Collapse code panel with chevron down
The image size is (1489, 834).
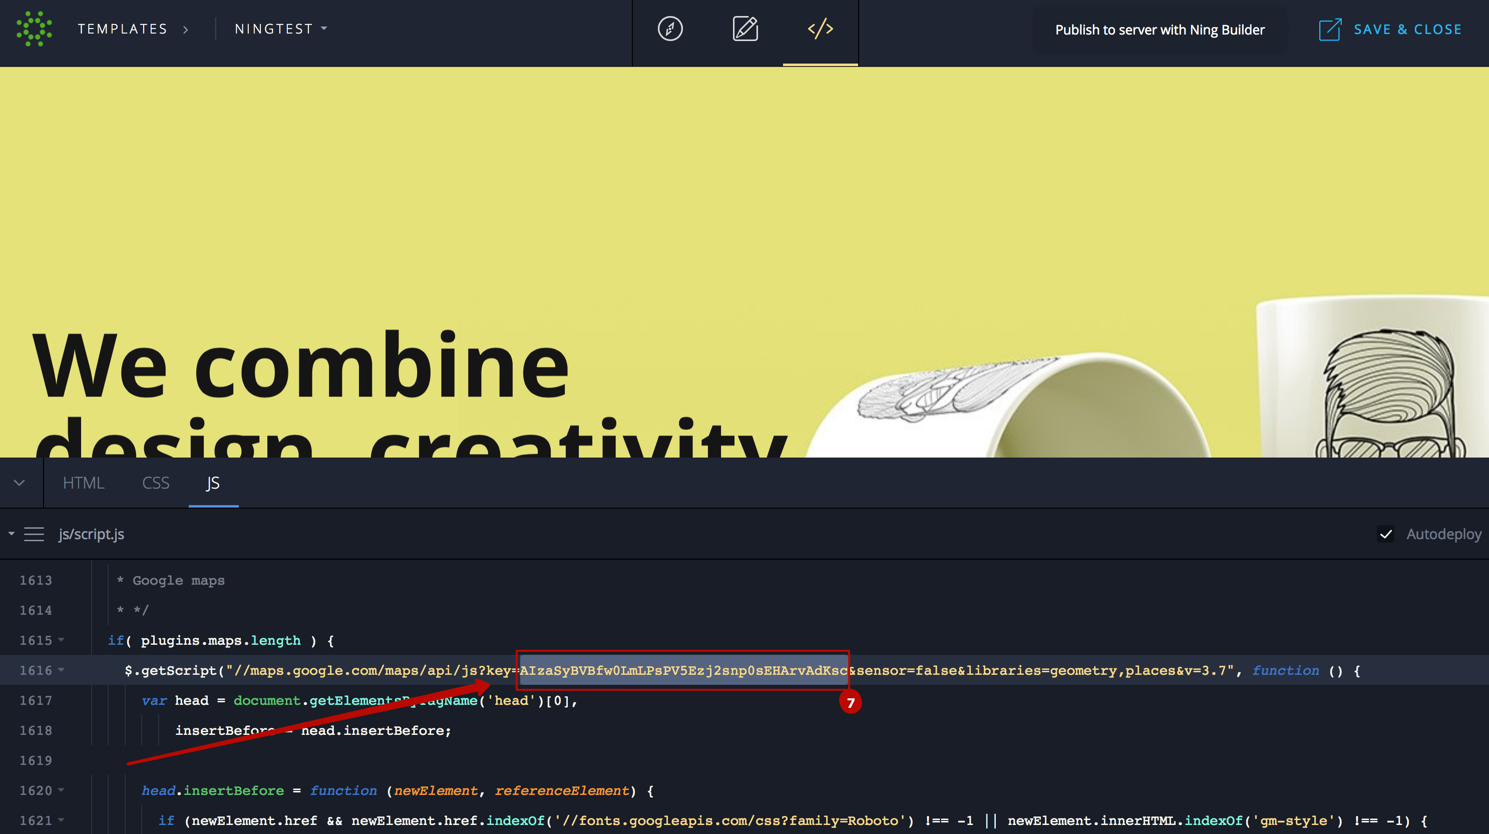click(x=19, y=483)
